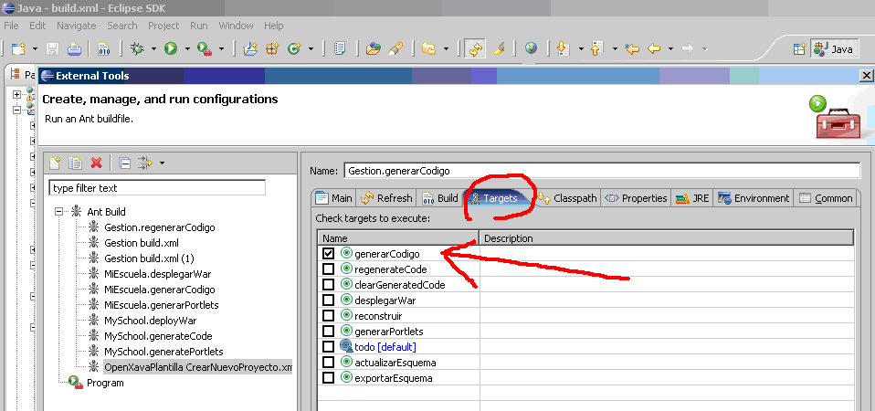Click the New Java Class icon

pos(294,49)
